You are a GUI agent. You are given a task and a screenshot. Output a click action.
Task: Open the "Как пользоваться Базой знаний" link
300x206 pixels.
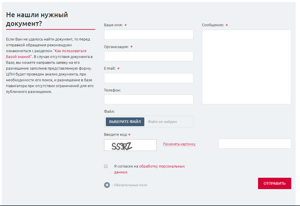click(x=70, y=51)
